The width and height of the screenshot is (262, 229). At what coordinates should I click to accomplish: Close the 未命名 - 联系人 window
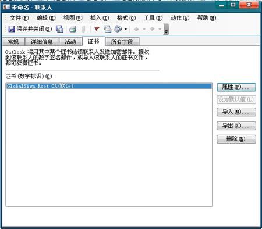pyautogui.click(x=249, y=5)
